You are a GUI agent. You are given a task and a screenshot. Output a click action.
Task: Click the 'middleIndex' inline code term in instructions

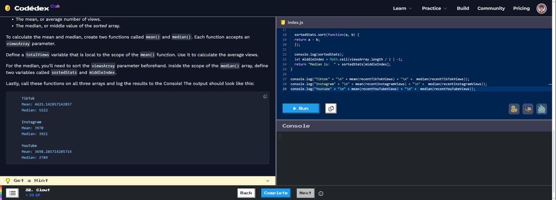pos(102,73)
